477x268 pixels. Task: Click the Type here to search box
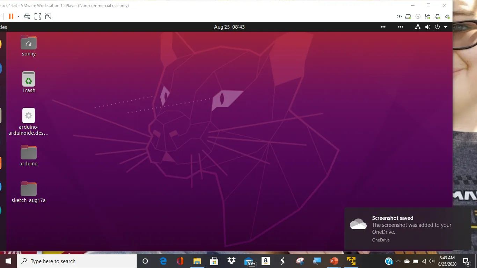coord(77,261)
